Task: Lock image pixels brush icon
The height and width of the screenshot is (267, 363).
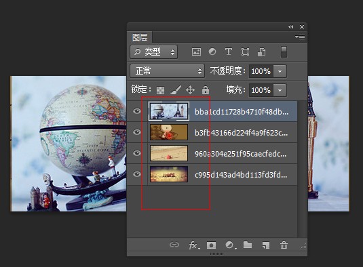Action: 176,89
